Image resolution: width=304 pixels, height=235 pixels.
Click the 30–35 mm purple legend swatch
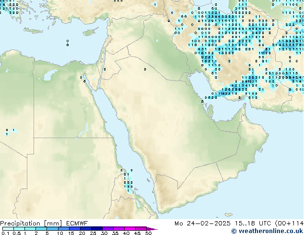(x=108, y=229)
